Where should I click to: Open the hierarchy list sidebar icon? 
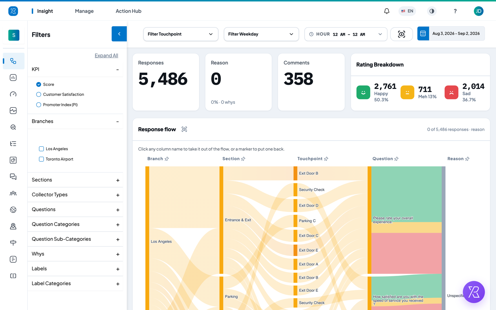tap(13, 144)
